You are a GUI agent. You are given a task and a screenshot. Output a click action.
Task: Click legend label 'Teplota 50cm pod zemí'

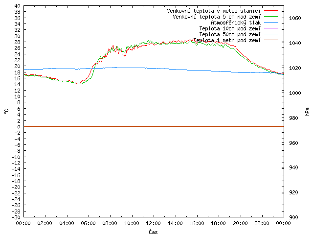click(230, 34)
